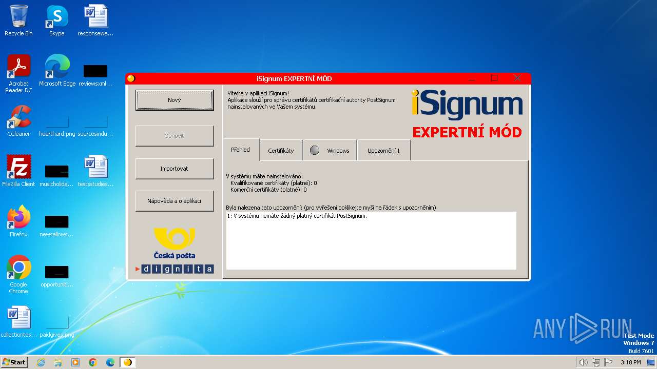Open CCleaner desktop shortcut
This screenshot has height=369, width=657.
(x=18, y=121)
